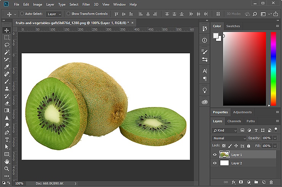The height and width of the screenshot is (187, 282).
Task: Open the Filter menu
Action: [x=86, y=5]
